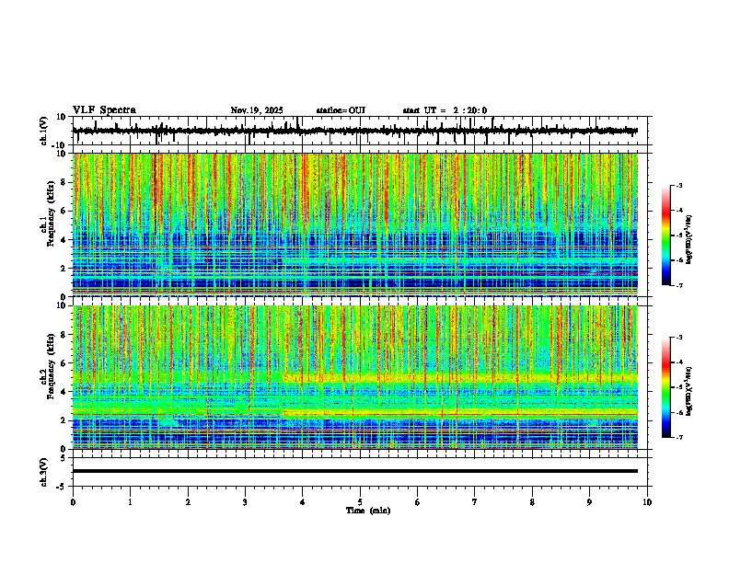
Task: Click the "ch.1(V)" waveform axis label
Action: 43,131
